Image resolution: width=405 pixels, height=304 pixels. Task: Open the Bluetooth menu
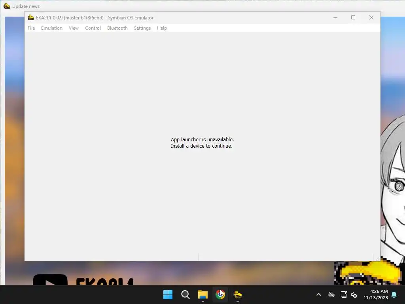pos(117,28)
